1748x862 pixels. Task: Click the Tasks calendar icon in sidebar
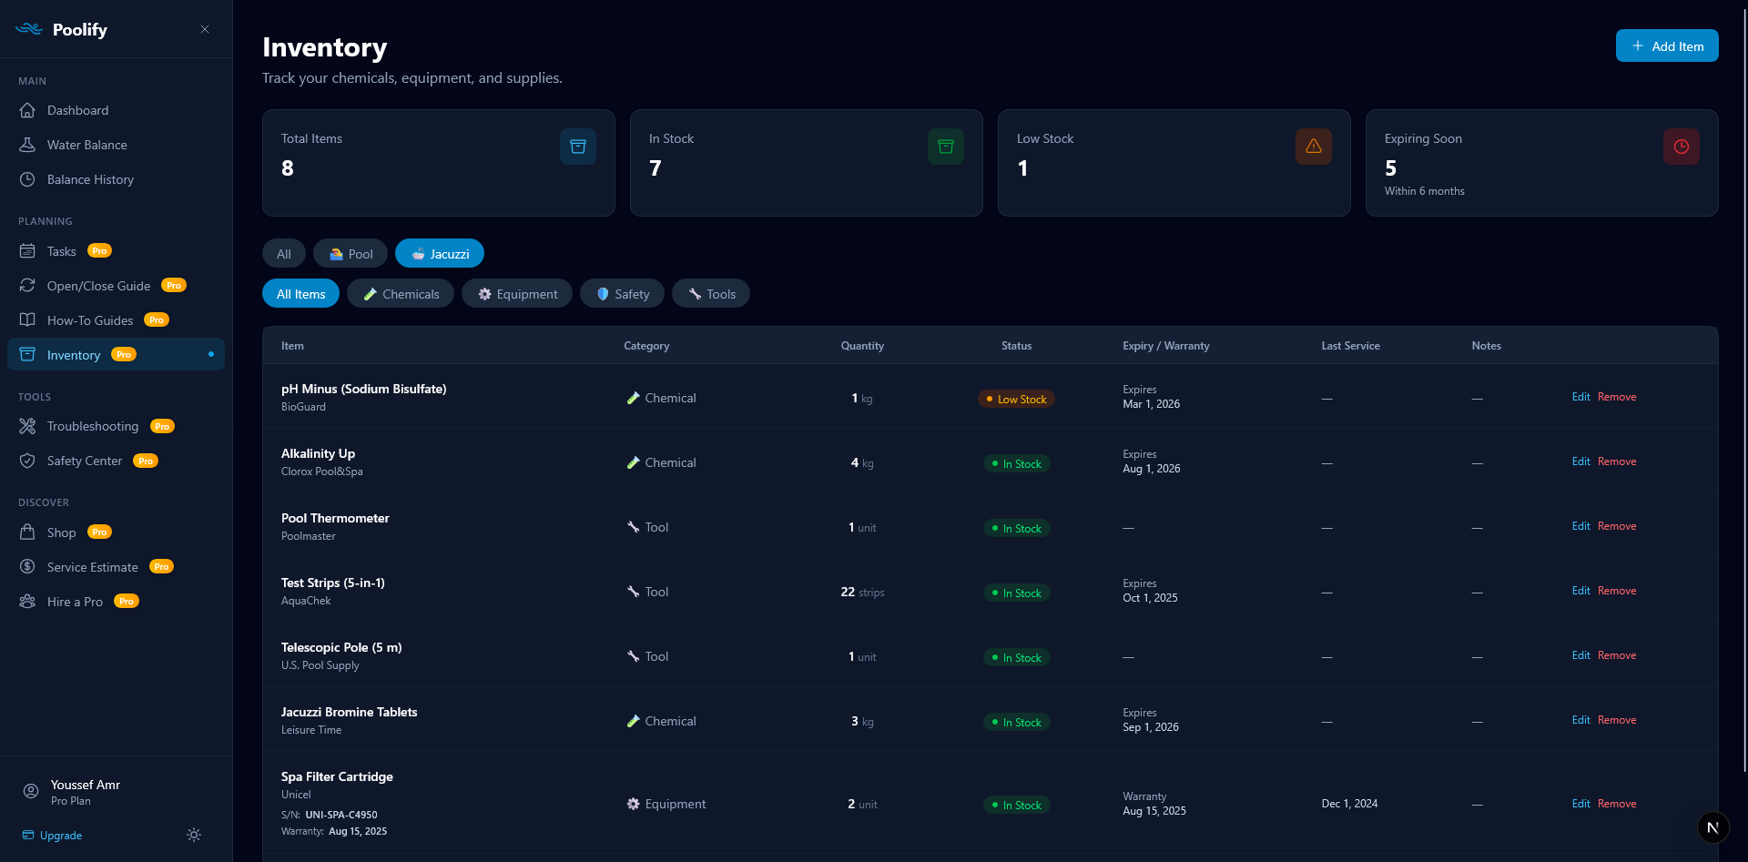[x=27, y=251]
